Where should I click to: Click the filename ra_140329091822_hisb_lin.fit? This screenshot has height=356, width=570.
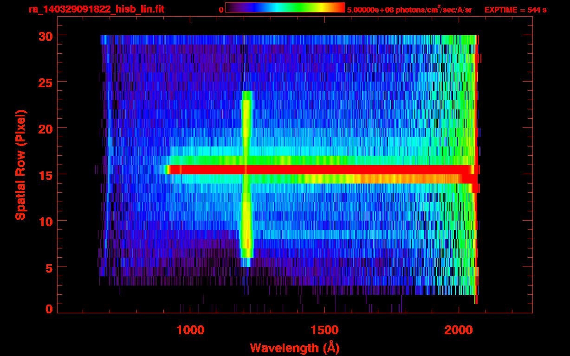click(96, 9)
